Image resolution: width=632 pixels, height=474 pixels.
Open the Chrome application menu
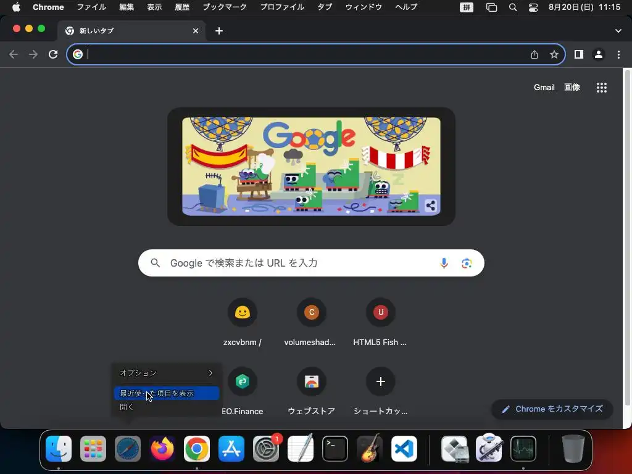pyautogui.click(x=48, y=7)
